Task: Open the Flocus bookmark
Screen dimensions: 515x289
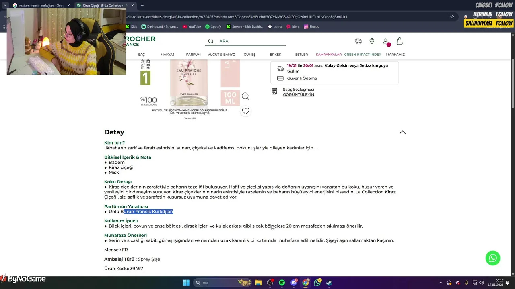Action: (x=311, y=26)
